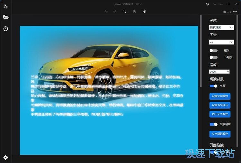Select the text selection cursor tool

[134, 11]
